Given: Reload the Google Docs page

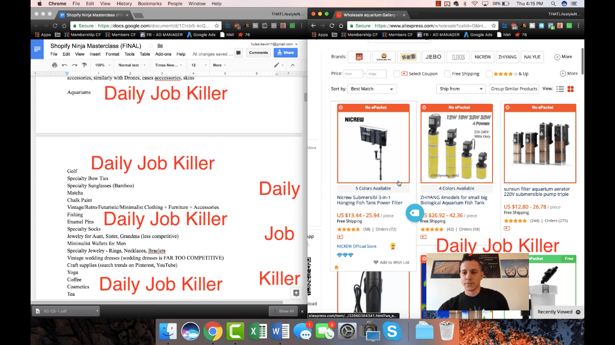Looking at the screenshot, I should [55, 26].
